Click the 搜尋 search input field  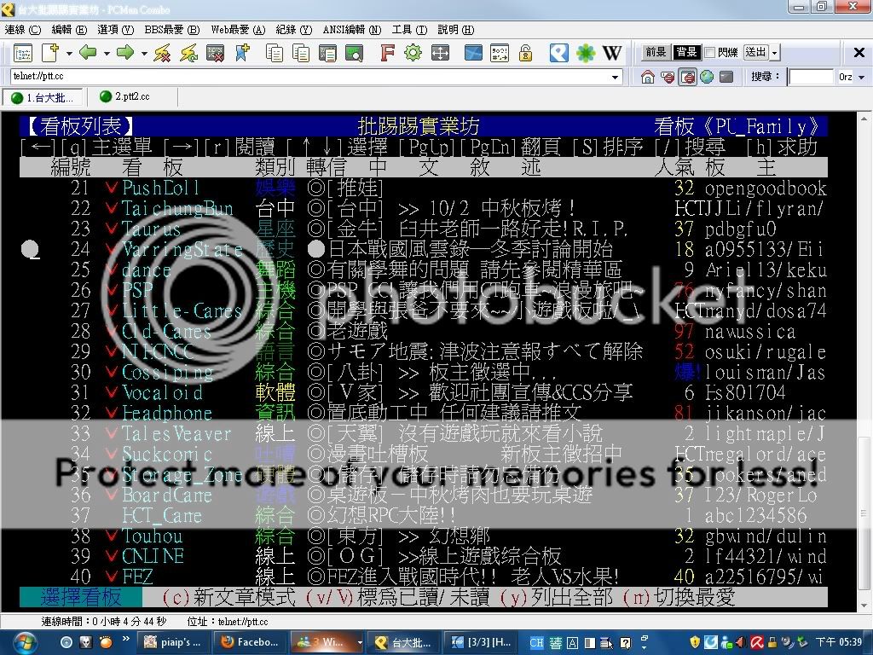[810, 77]
